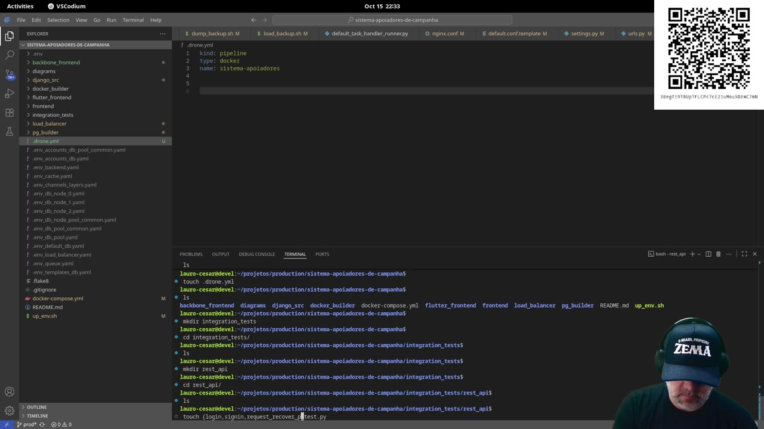Click the new terminal plus icon
The image size is (764, 429).
tap(692, 254)
